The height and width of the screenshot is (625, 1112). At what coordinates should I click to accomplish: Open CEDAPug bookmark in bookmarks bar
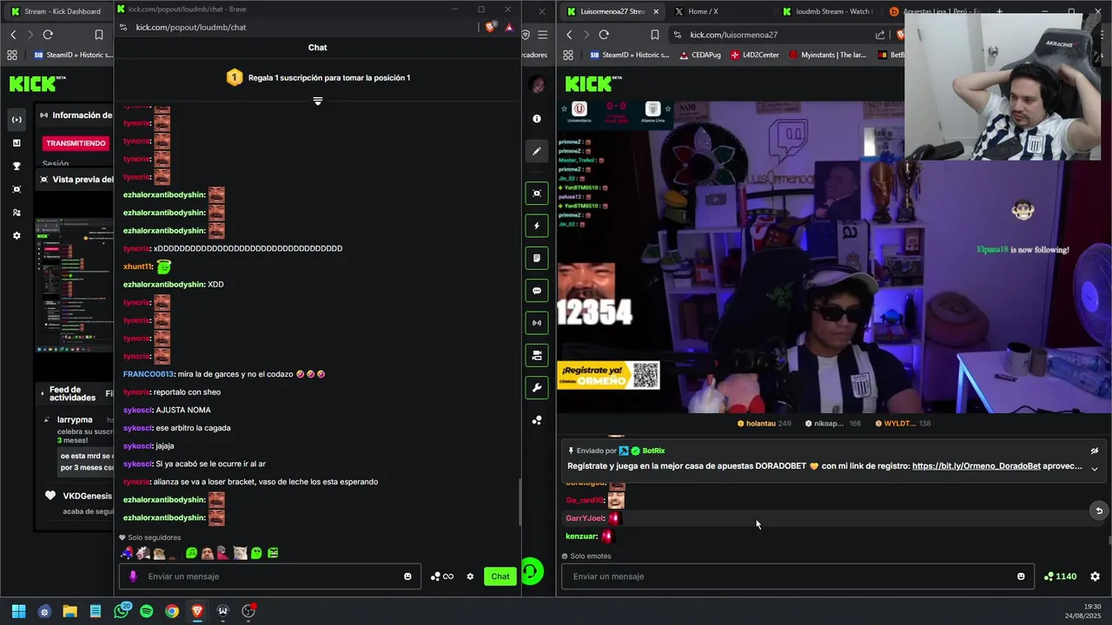[700, 55]
